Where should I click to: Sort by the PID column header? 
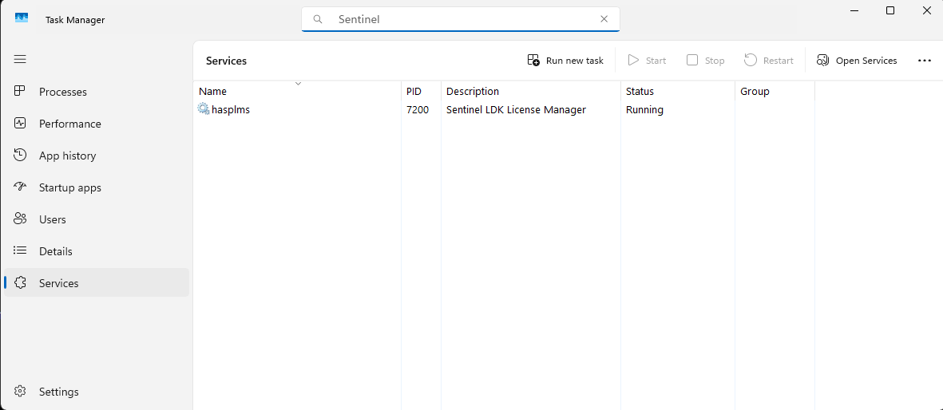(x=414, y=92)
